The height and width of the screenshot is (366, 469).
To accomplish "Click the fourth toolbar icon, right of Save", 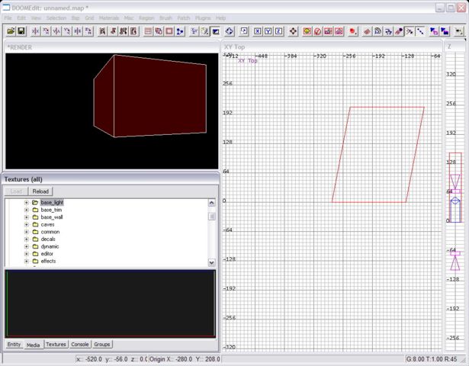I will (46, 31).
